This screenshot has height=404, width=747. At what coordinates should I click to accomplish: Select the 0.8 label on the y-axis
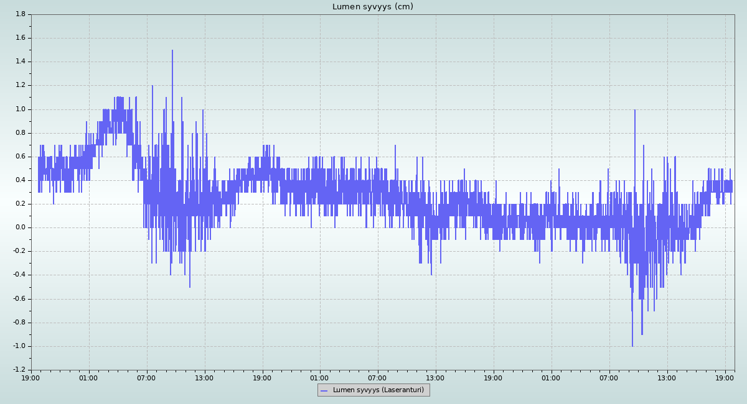tap(20, 133)
